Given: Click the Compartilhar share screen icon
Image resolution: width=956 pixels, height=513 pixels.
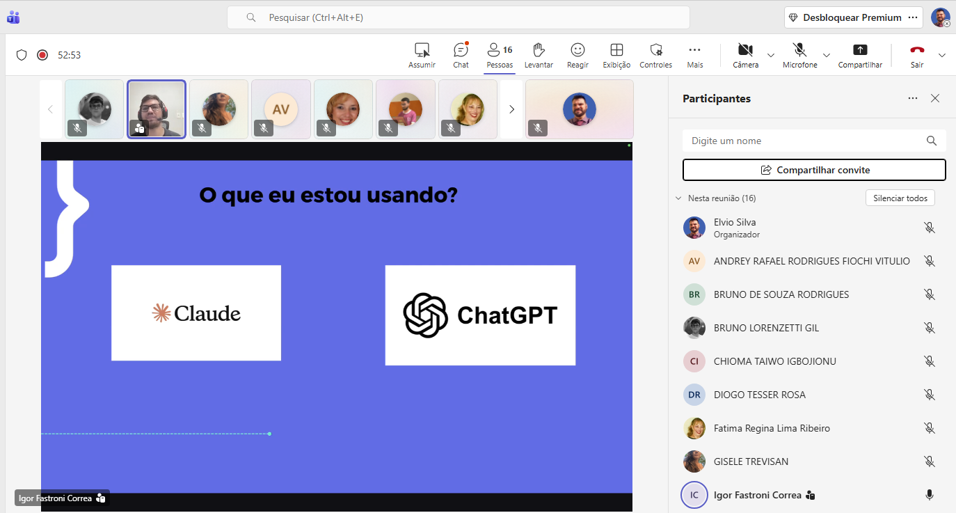Looking at the screenshot, I should click(860, 55).
